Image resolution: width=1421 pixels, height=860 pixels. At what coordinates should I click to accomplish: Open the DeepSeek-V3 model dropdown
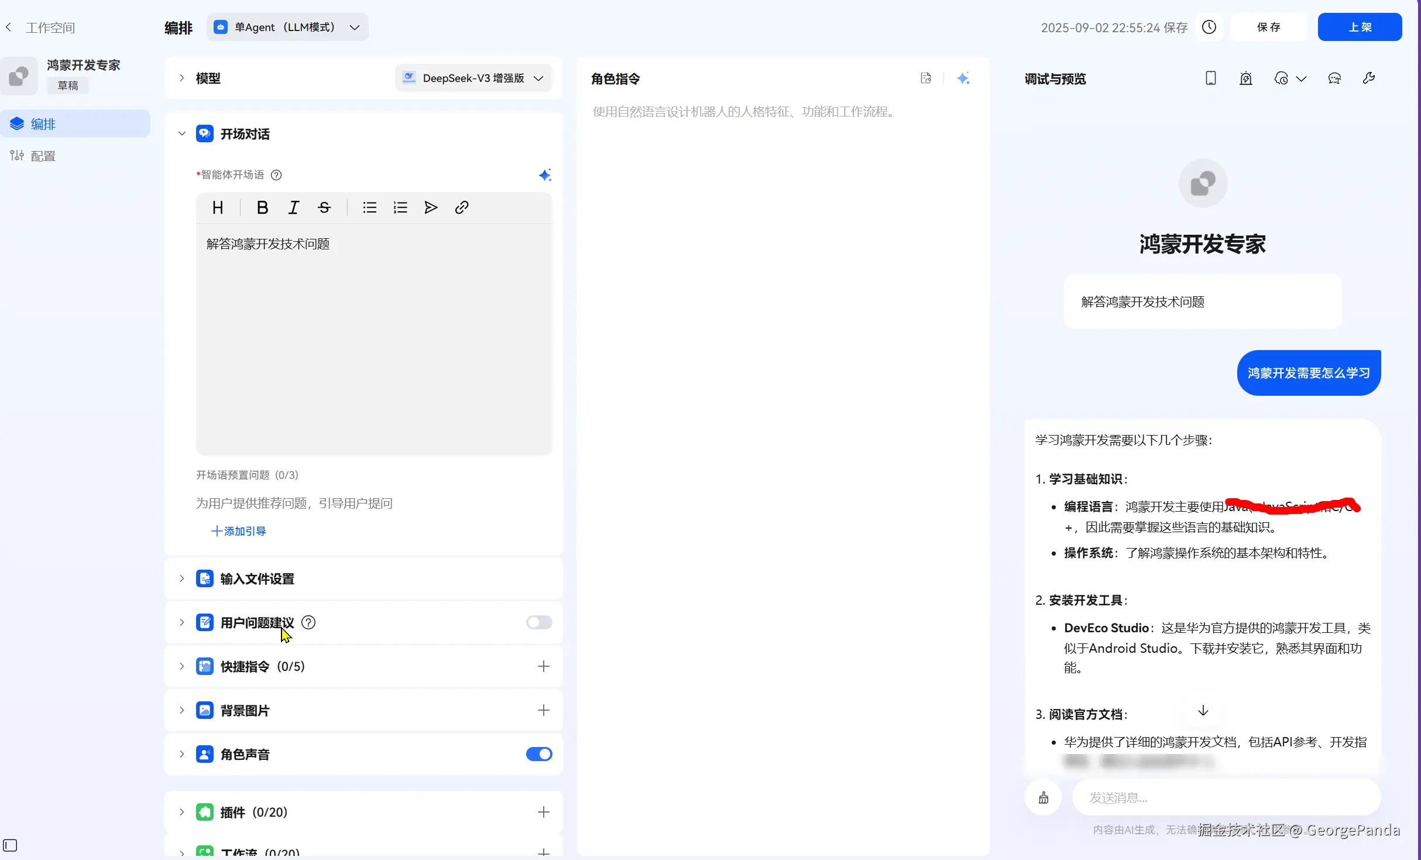pyautogui.click(x=473, y=78)
